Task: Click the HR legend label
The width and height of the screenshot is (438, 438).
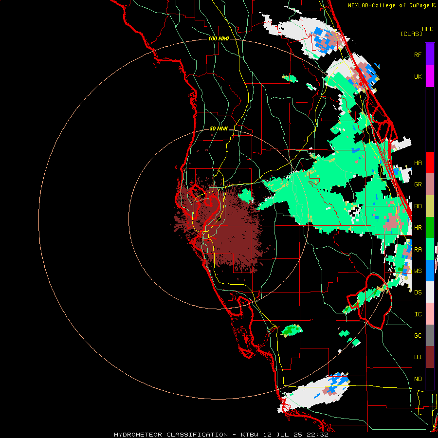Action: click(418, 228)
